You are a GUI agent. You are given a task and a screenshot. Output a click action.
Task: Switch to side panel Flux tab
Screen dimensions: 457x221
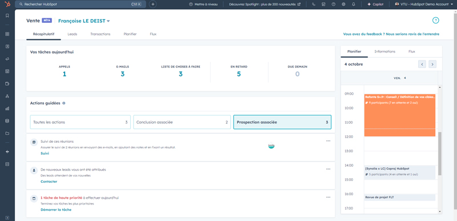[x=411, y=51]
